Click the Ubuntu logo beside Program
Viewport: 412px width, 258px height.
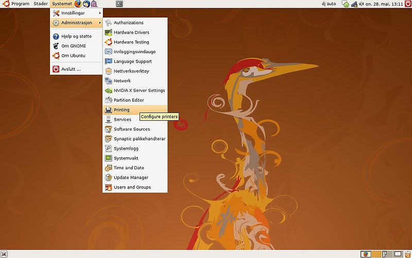pos(6,4)
